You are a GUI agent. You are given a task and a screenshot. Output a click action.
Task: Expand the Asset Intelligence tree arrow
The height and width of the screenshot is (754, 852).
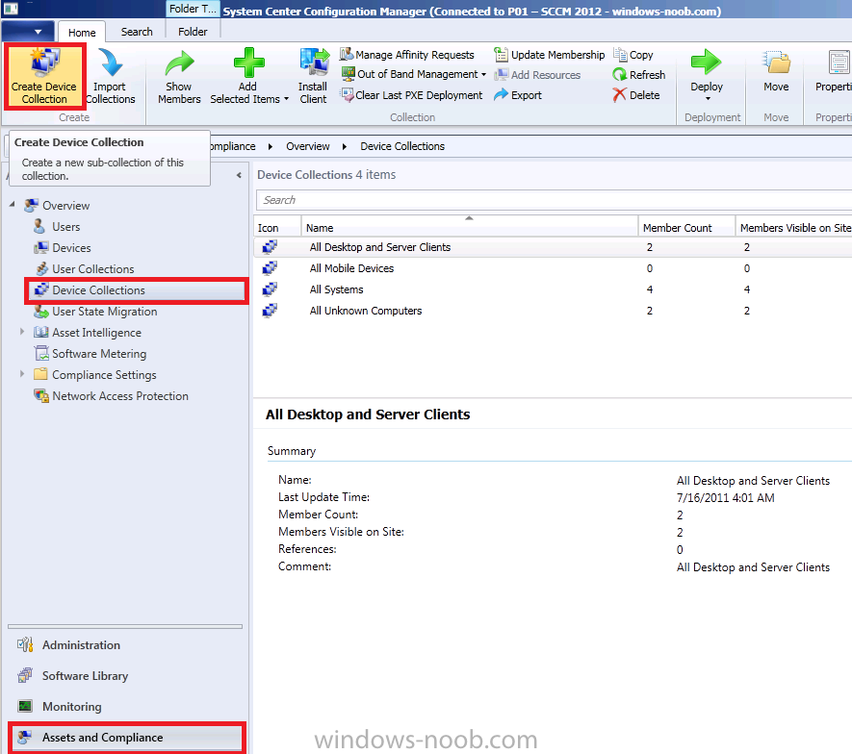tap(22, 332)
